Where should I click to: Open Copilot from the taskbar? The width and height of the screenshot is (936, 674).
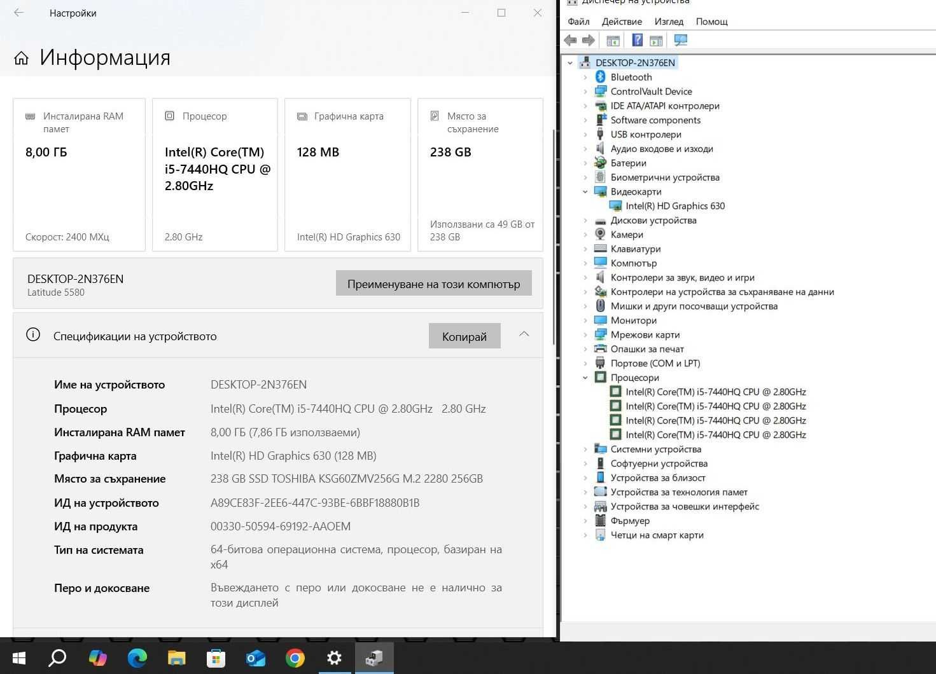97,657
